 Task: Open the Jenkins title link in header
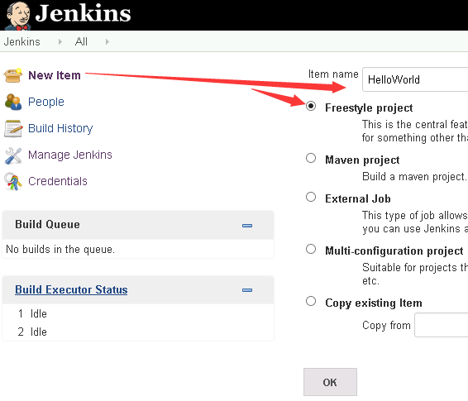click(83, 13)
